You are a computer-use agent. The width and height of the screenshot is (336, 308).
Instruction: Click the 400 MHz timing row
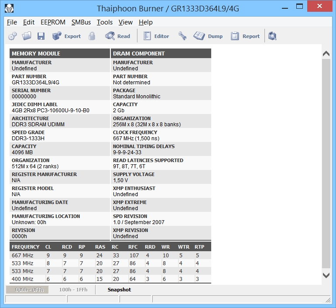tap(110, 279)
